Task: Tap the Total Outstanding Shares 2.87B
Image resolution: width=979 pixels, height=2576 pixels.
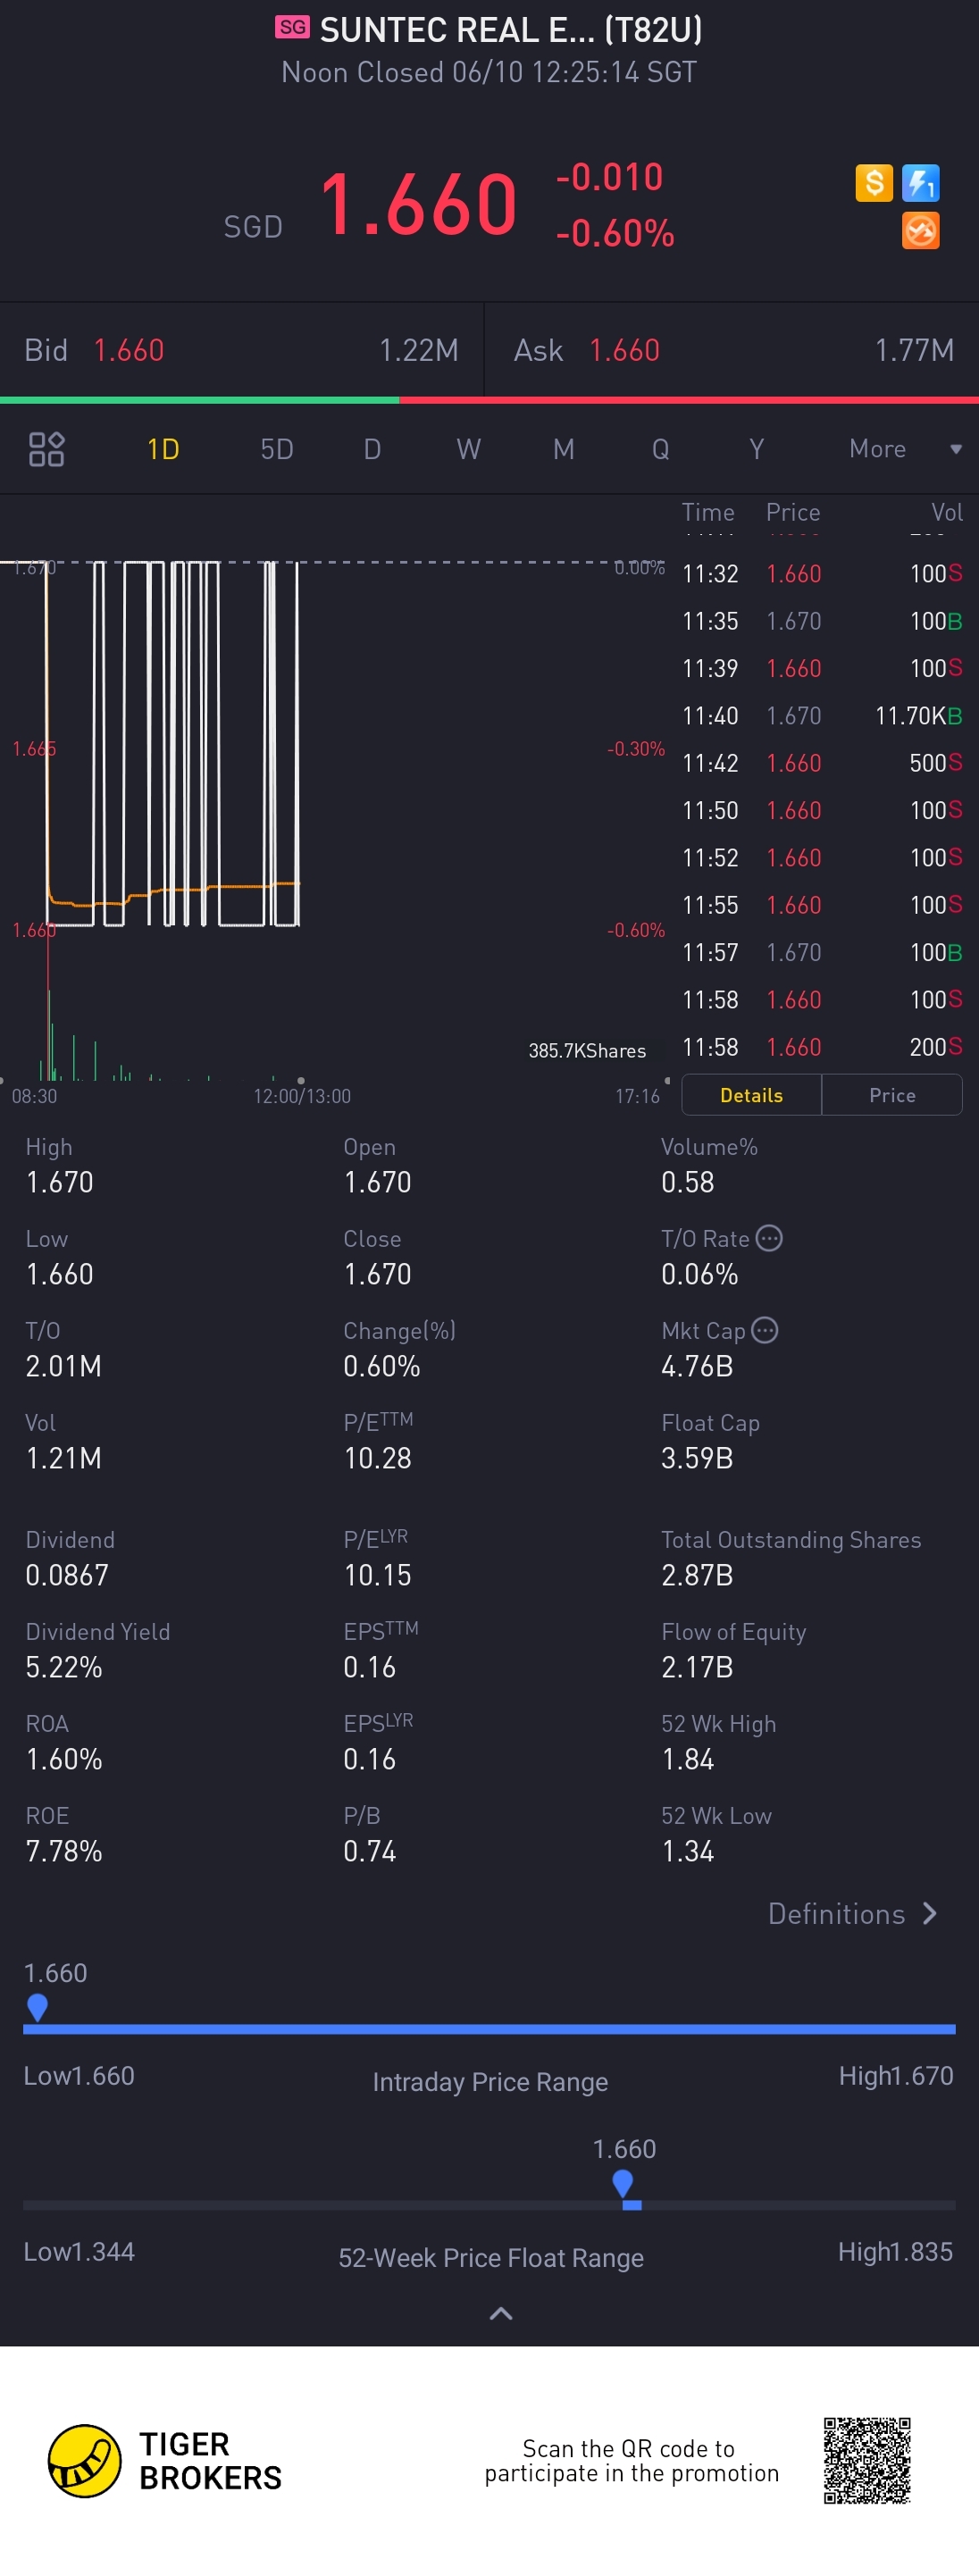Action: (697, 1575)
